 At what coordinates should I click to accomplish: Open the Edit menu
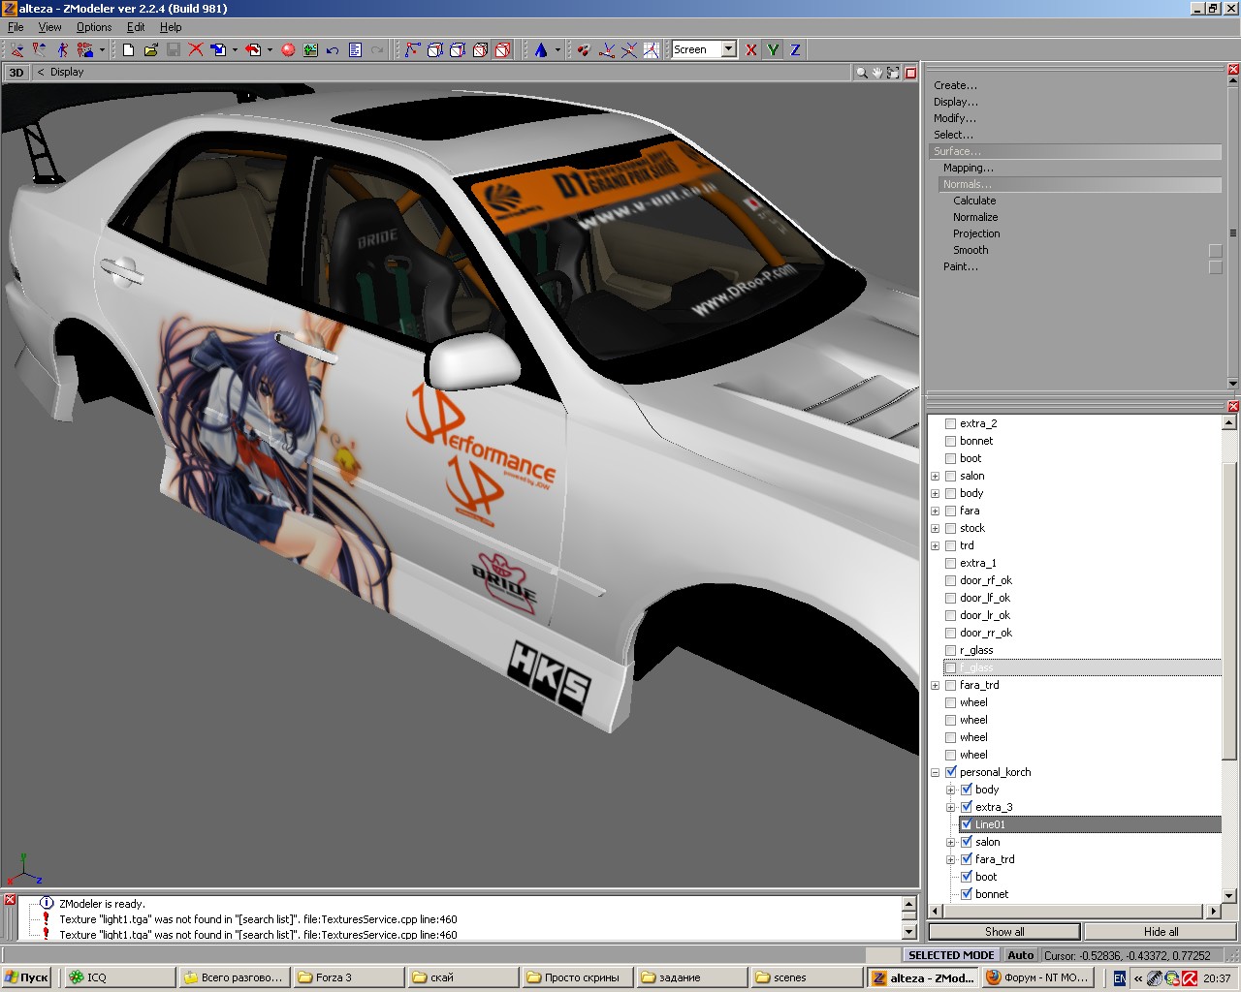(x=136, y=27)
